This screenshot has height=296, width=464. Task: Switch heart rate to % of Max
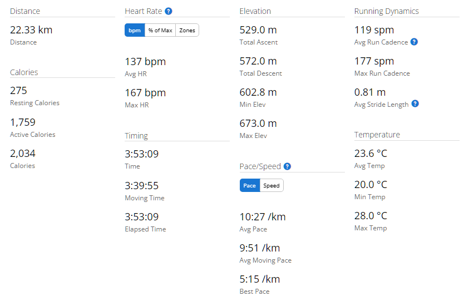(160, 30)
